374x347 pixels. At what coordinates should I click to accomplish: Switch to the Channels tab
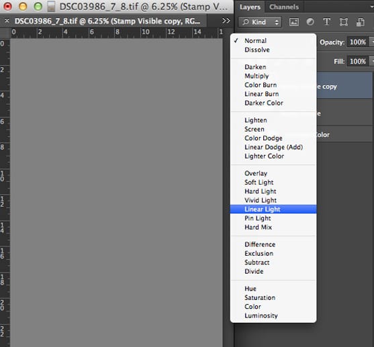284,7
